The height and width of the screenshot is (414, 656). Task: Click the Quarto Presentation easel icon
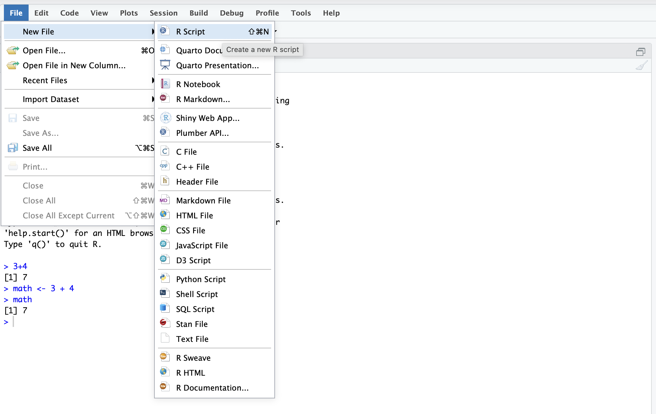coord(165,65)
